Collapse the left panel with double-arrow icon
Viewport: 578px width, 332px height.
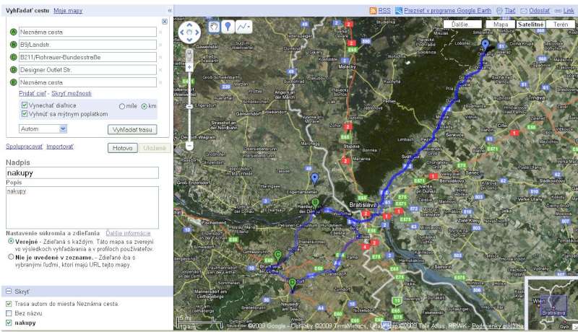tap(170, 12)
